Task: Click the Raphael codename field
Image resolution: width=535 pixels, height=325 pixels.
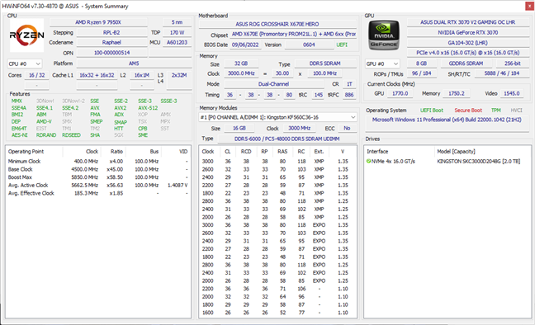Action: tap(111, 42)
